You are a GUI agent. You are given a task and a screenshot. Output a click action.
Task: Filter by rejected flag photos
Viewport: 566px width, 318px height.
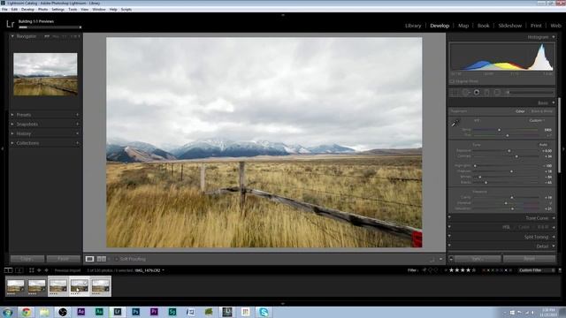pyautogui.click(x=436, y=270)
